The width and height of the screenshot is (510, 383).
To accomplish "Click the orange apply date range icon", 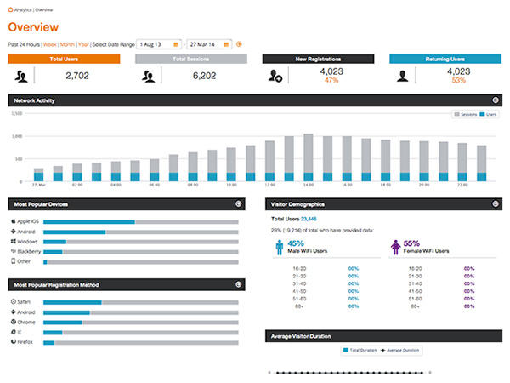I will pos(239,43).
